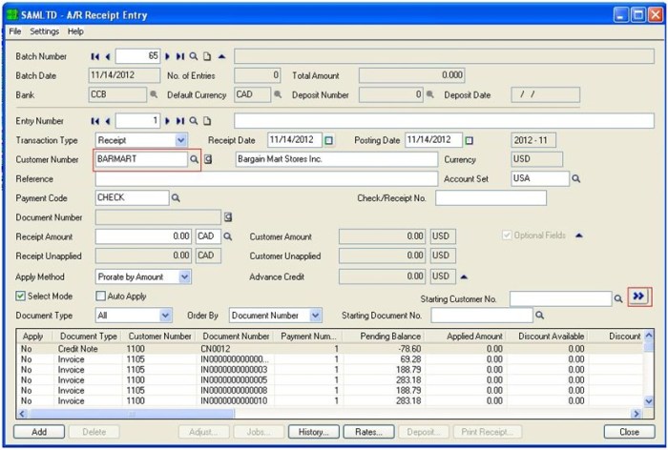Click the new batch document icon
The height and width of the screenshot is (450, 668).
coord(206,56)
